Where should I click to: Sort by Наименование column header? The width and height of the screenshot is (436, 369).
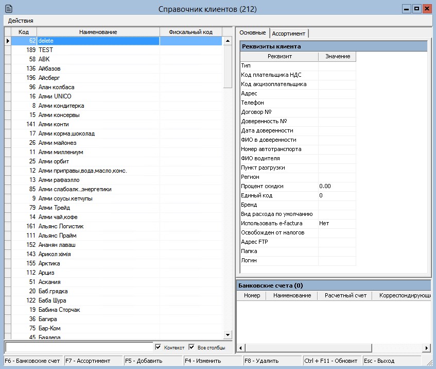tap(98, 32)
